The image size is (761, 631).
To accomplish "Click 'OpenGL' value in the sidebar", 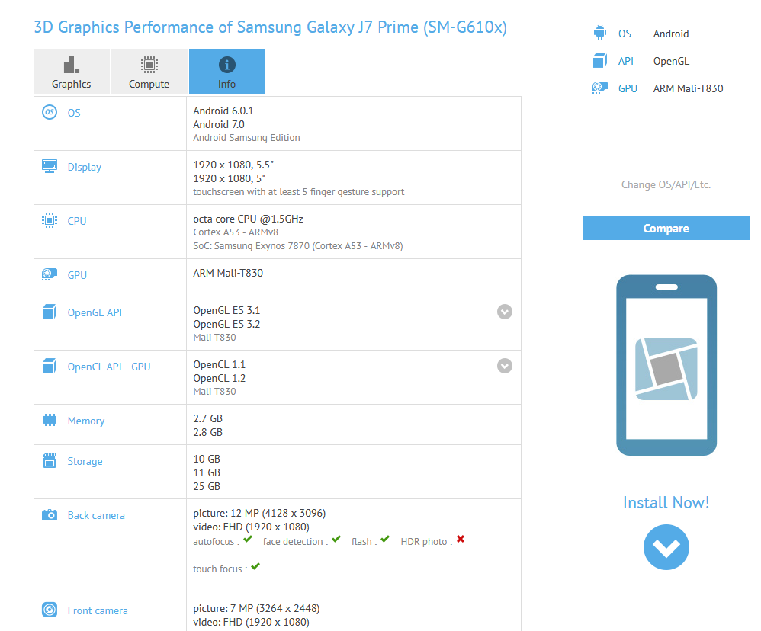I will (671, 61).
